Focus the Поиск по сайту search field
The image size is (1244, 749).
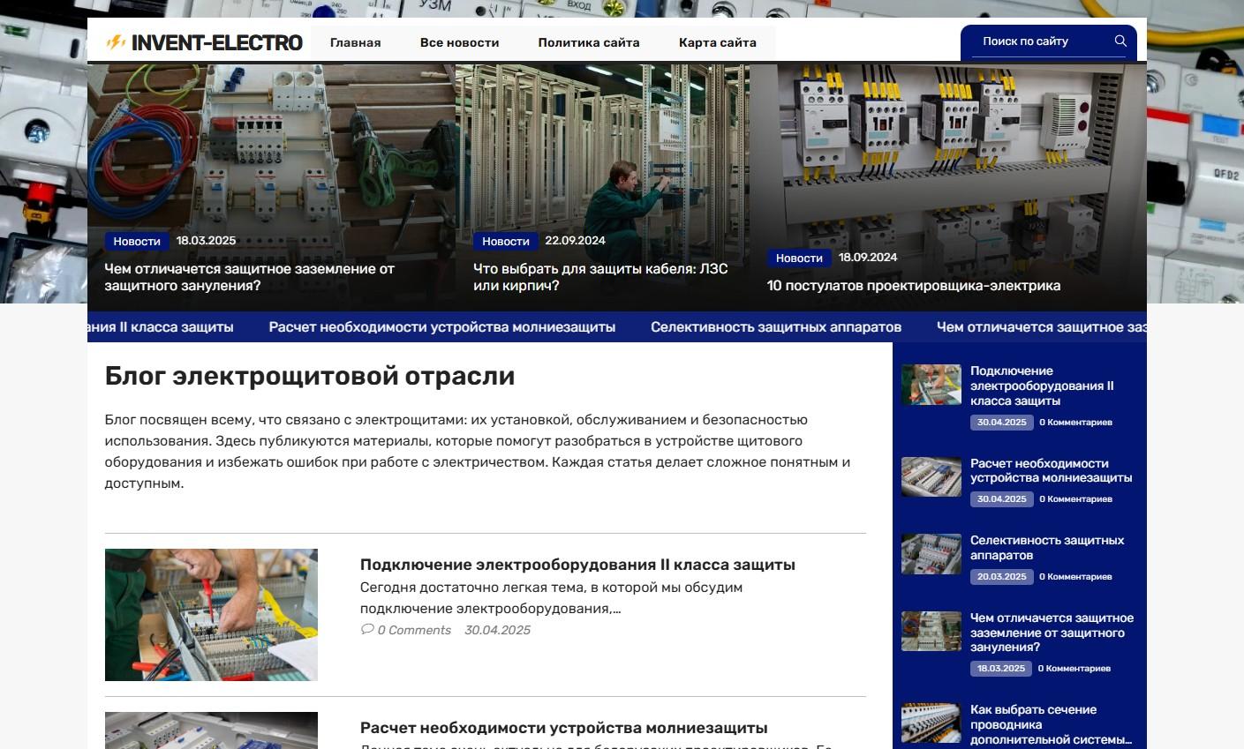click(x=1048, y=41)
